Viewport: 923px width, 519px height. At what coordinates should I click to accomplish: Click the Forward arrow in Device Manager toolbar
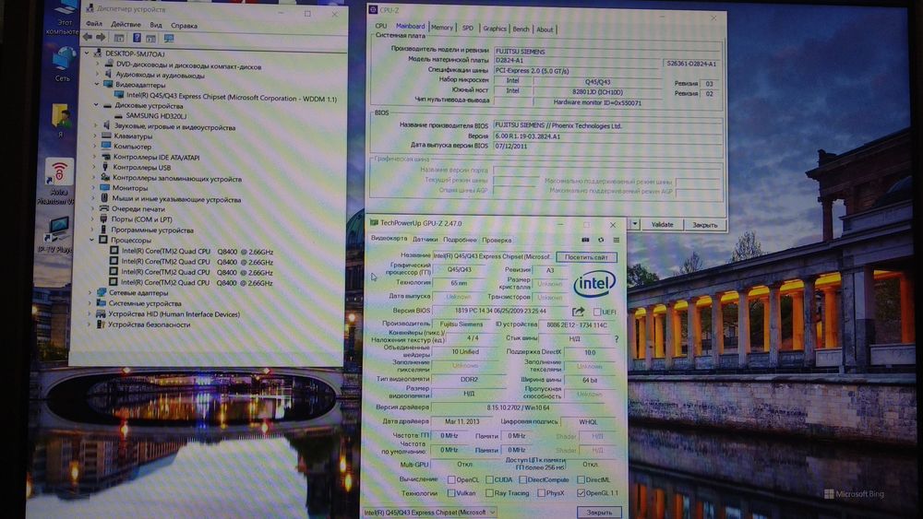101,37
